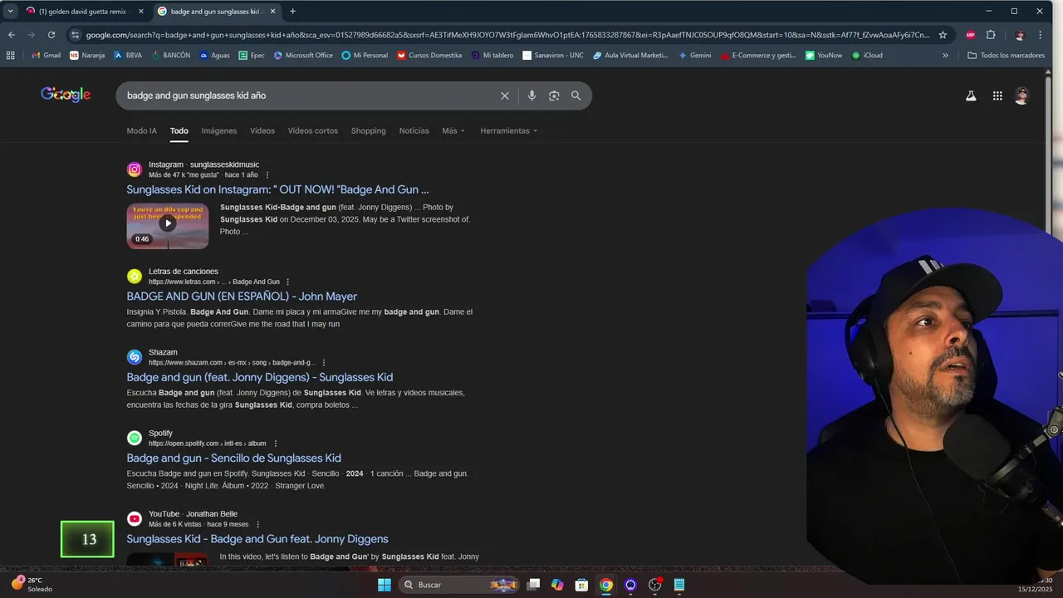The image size is (1063, 598).
Task: Open Google Search Labs flask icon
Action: point(970,96)
